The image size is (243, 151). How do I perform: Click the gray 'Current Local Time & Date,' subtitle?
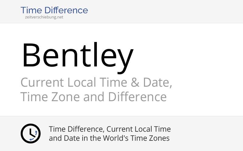coord(96,82)
